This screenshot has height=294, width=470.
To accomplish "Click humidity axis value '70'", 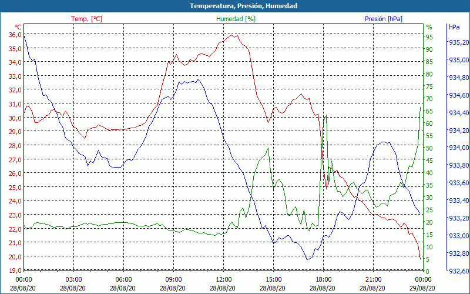I will point(429,99).
